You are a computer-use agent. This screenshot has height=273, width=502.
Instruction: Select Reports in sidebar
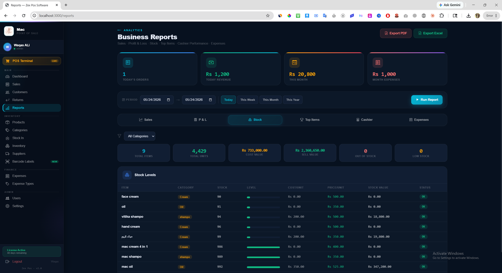pyautogui.click(x=32, y=108)
